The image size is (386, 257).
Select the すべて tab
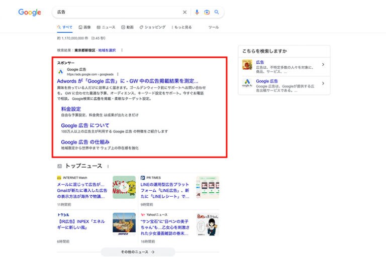click(x=65, y=27)
